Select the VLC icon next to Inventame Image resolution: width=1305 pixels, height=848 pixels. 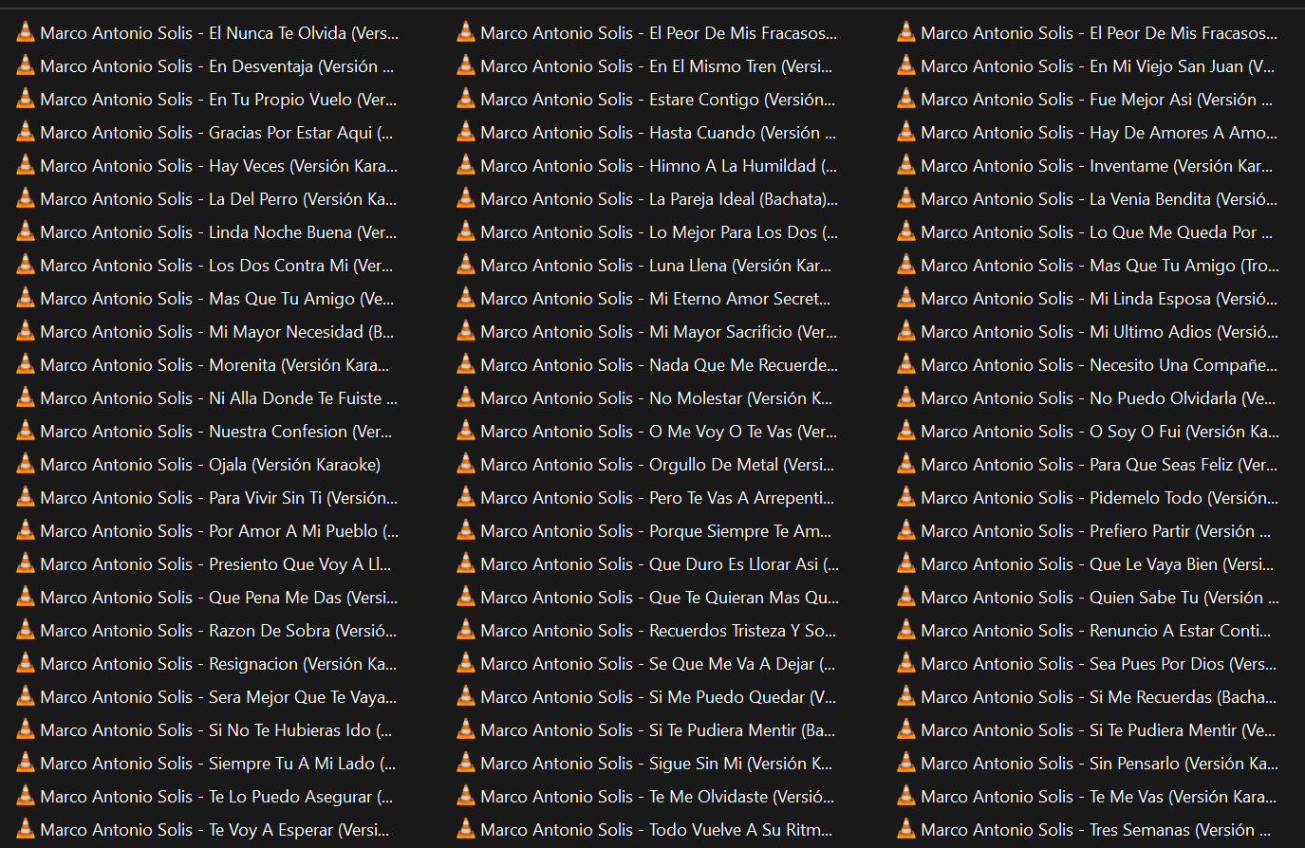tap(906, 165)
